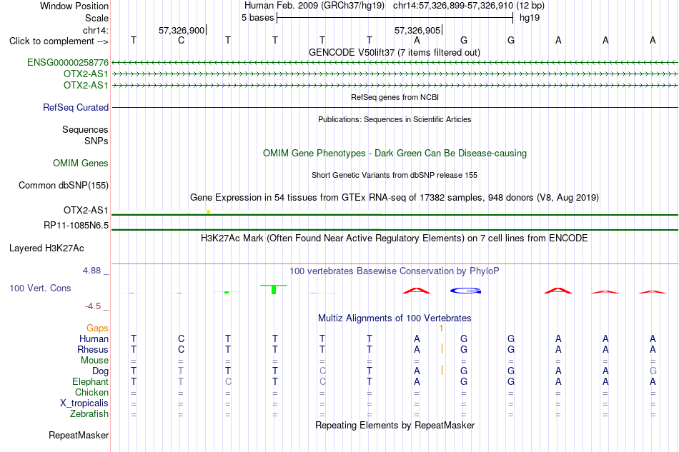Viewport: 679px width, 452px height.
Task: Click the yellow GTEx expression bar
Action: (x=208, y=211)
